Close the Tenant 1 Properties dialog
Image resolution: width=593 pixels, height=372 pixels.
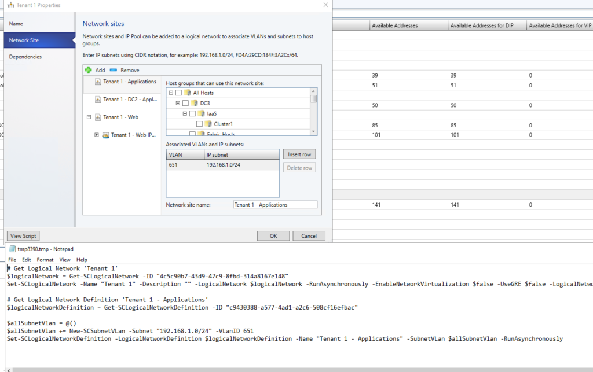tap(325, 5)
